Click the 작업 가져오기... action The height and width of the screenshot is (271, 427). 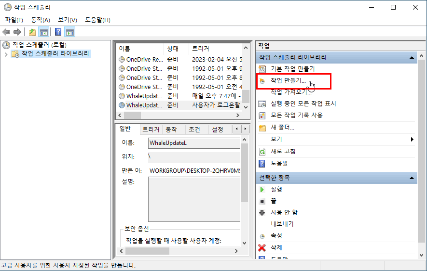(x=291, y=92)
